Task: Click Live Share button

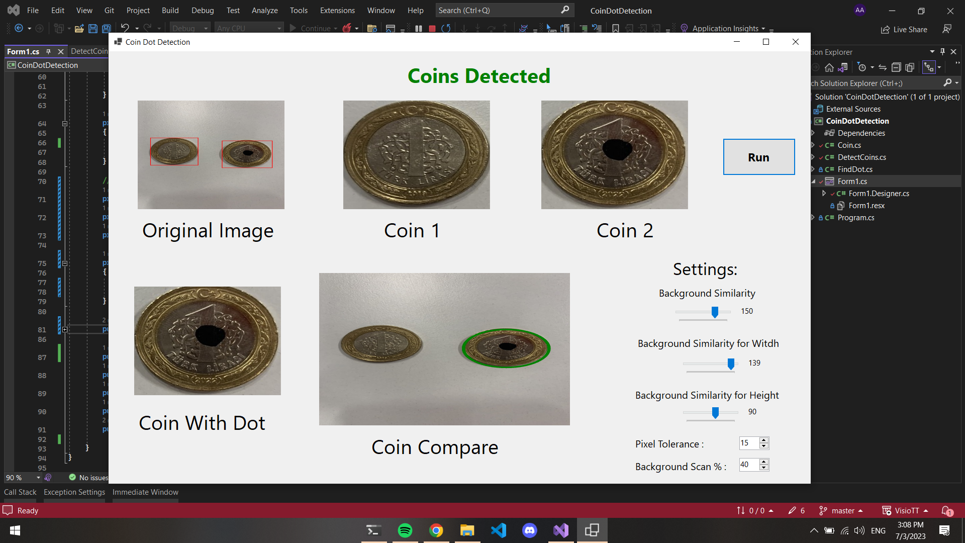Action: coord(904,30)
